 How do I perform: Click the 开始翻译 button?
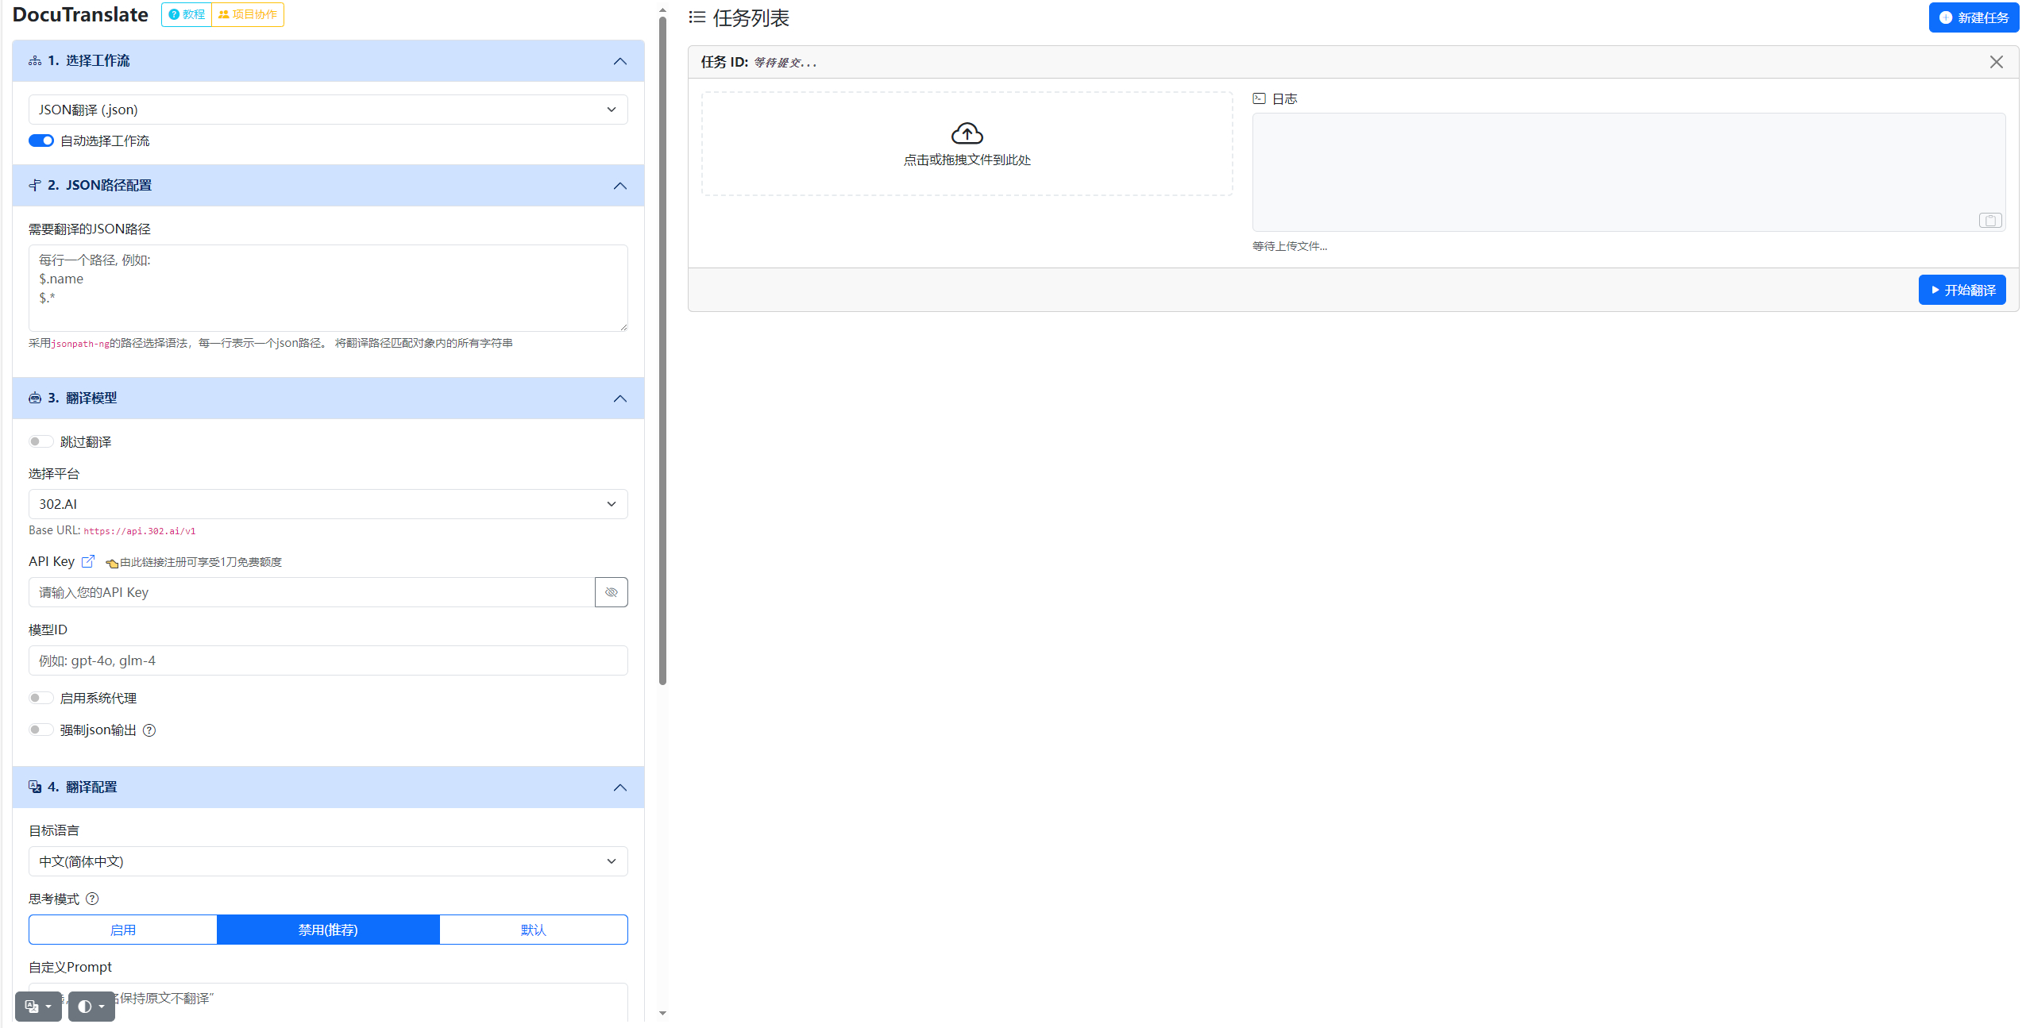pyautogui.click(x=1962, y=290)
